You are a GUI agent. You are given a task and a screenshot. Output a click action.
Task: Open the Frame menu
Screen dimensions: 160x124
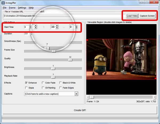tap(12, 8)
